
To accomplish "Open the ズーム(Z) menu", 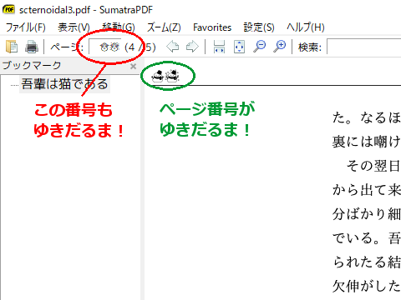I will tap(164, 27).
